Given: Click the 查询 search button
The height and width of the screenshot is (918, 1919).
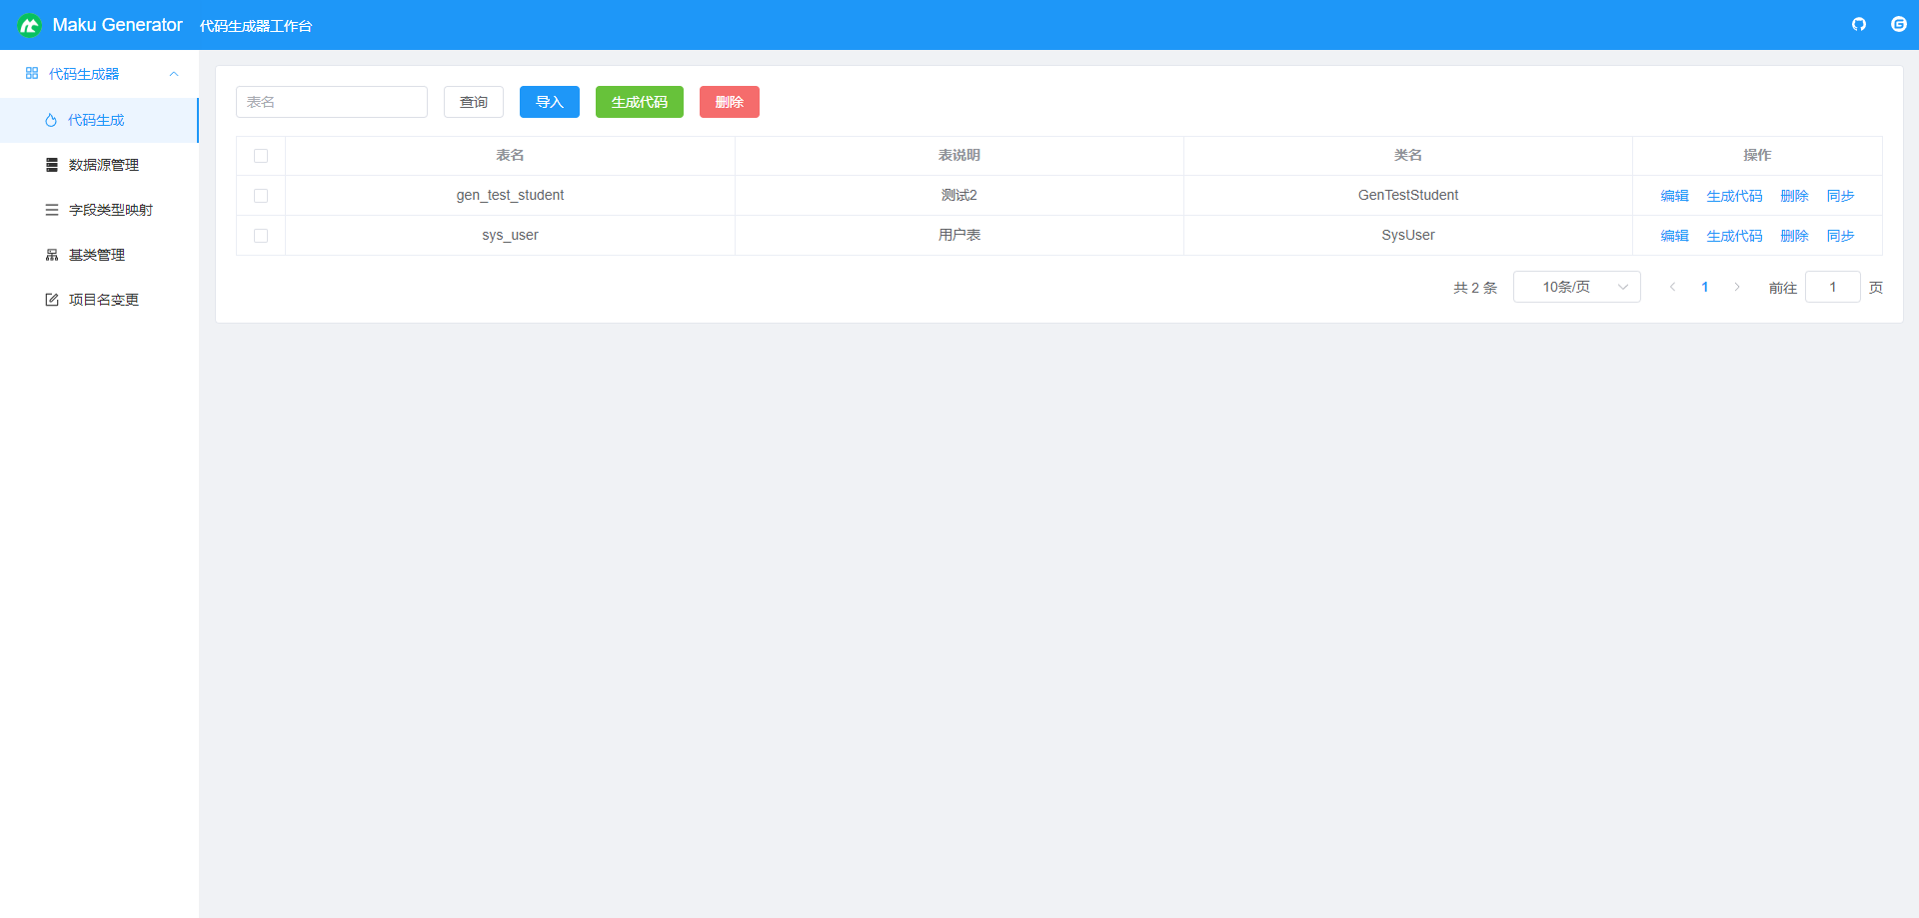Looking at the screenshot, I should pyautogui.click(x=474, y=102).
